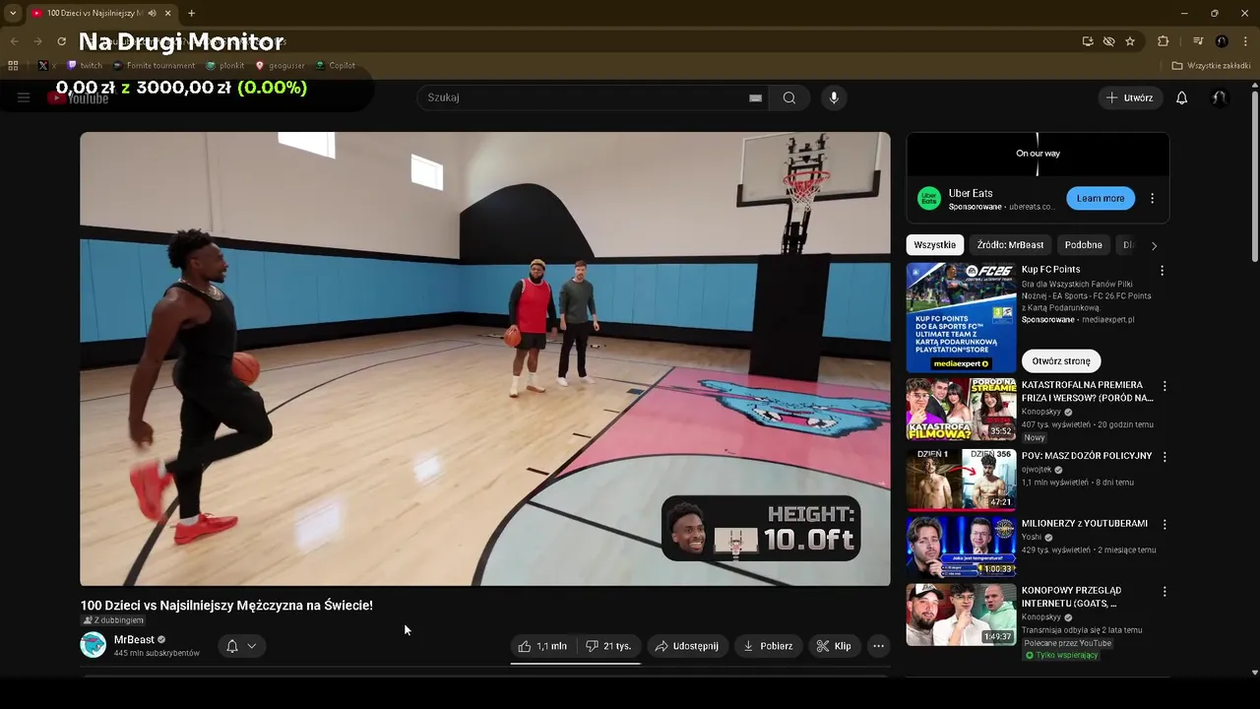
Task: Open the Konopowy Przegląd Internetu thumbnail
Action: [x=961, y=614]
